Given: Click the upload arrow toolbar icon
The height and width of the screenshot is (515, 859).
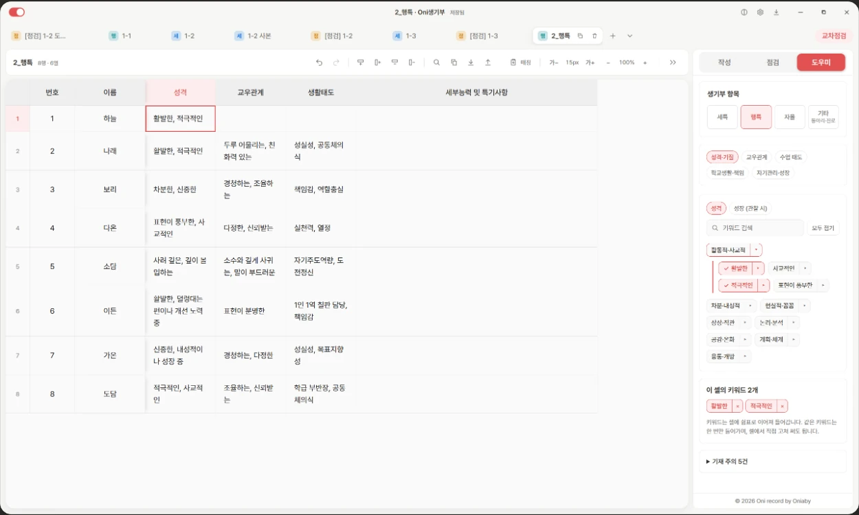Looking at the screenshot, I should 488,62.
